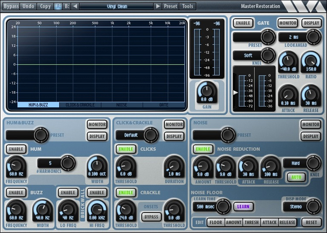Viewport: 327px width, 233px height.
Task: Click the Bypass button in top toolbar
Action: (x=11, y=6)
